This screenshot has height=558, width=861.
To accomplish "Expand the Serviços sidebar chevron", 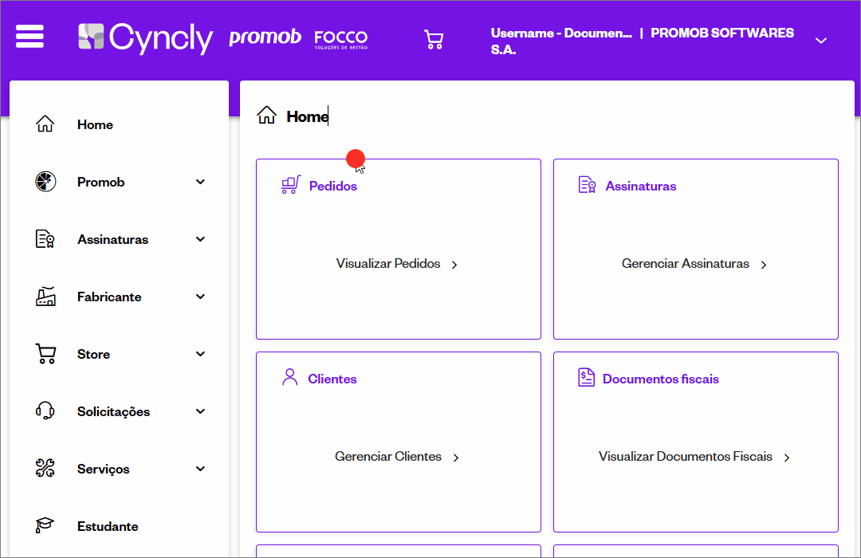I will (200, 469).
